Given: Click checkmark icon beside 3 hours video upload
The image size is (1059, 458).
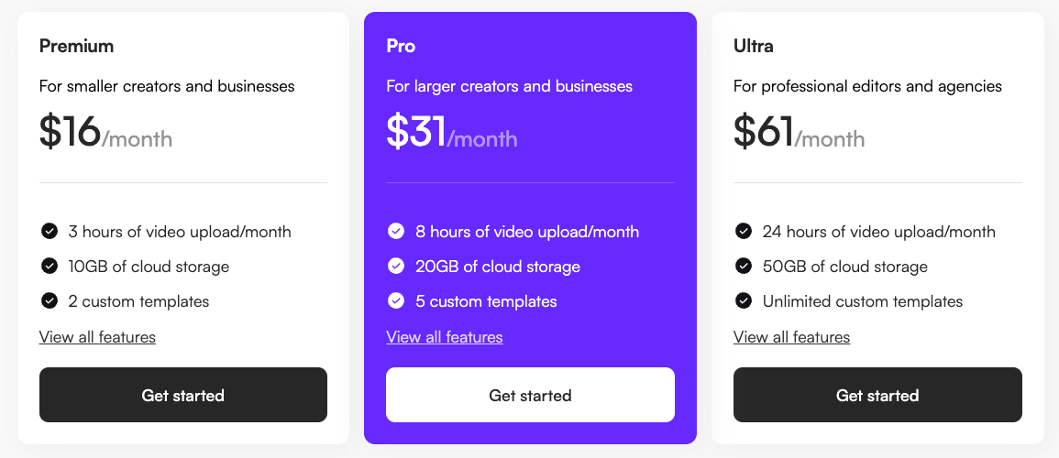Looking at the screenshot, I should 50,232.
